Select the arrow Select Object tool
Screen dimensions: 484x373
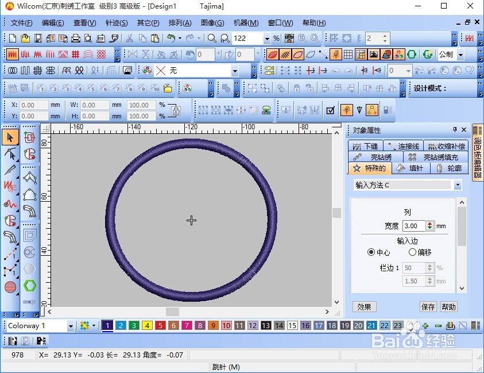[10, 137]
